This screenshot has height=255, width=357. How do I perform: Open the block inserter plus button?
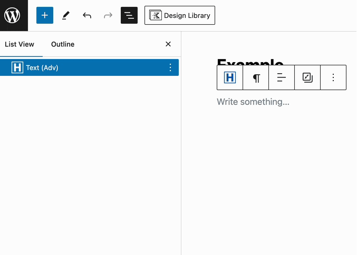point(45,15)
